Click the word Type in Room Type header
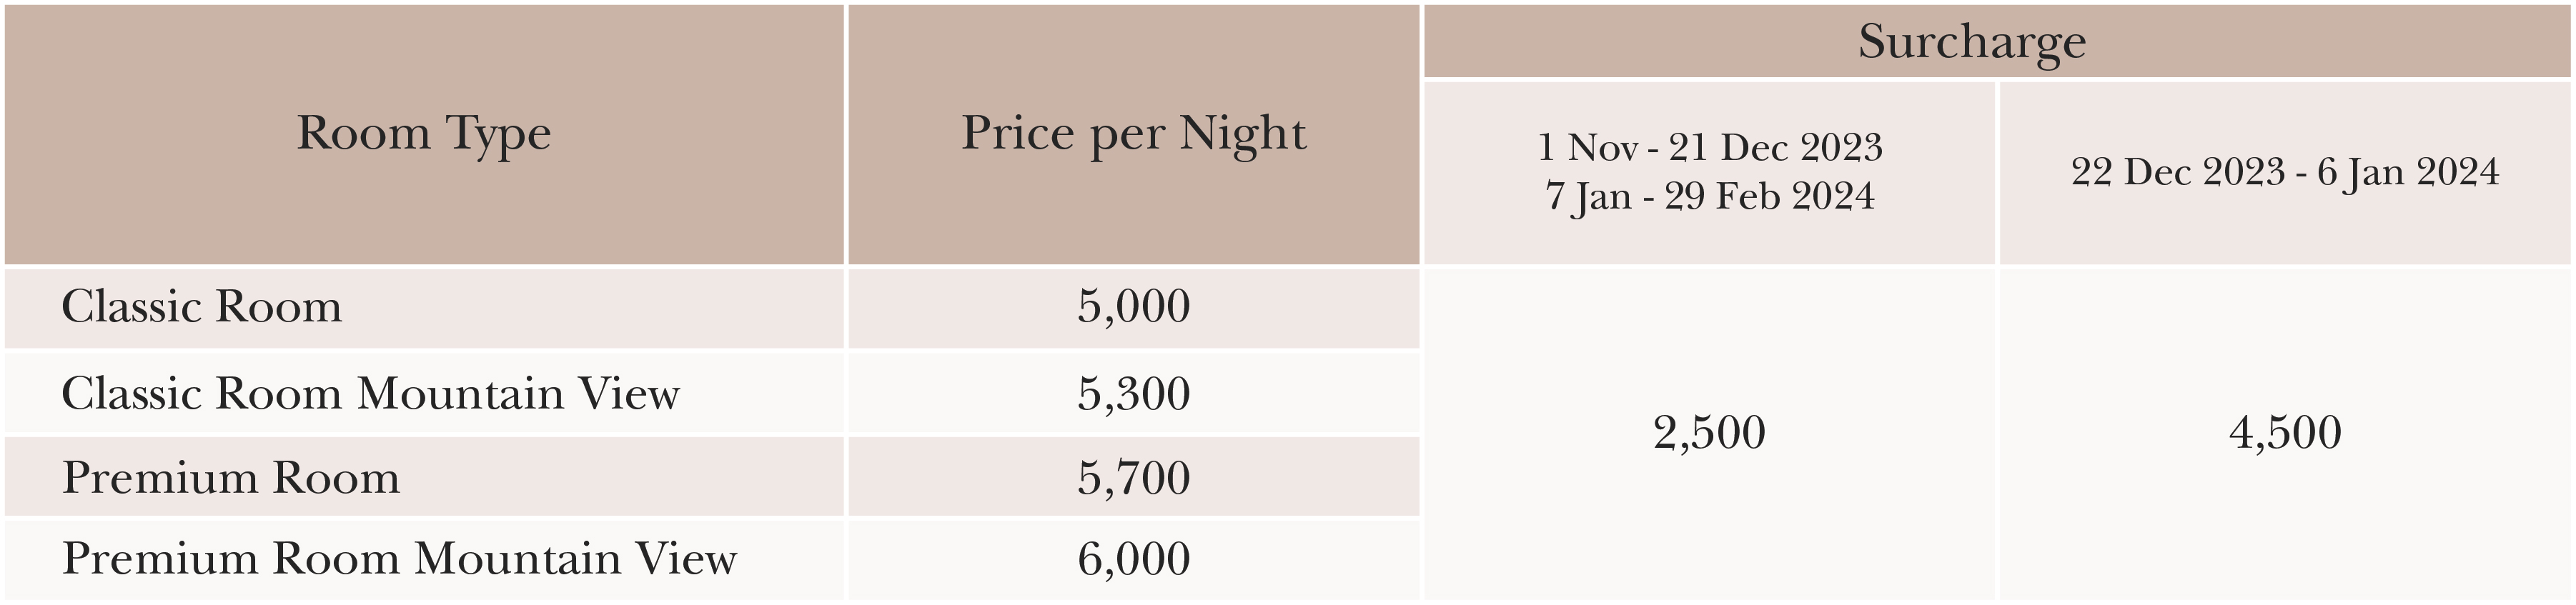The width and height of the screenshot is (2576, 605). pos(498,136)
